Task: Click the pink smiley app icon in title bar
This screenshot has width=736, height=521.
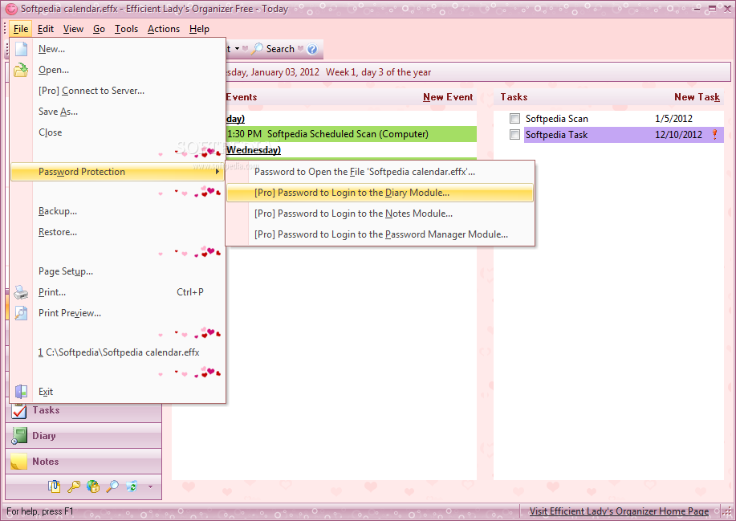Action: click(11, 9)
